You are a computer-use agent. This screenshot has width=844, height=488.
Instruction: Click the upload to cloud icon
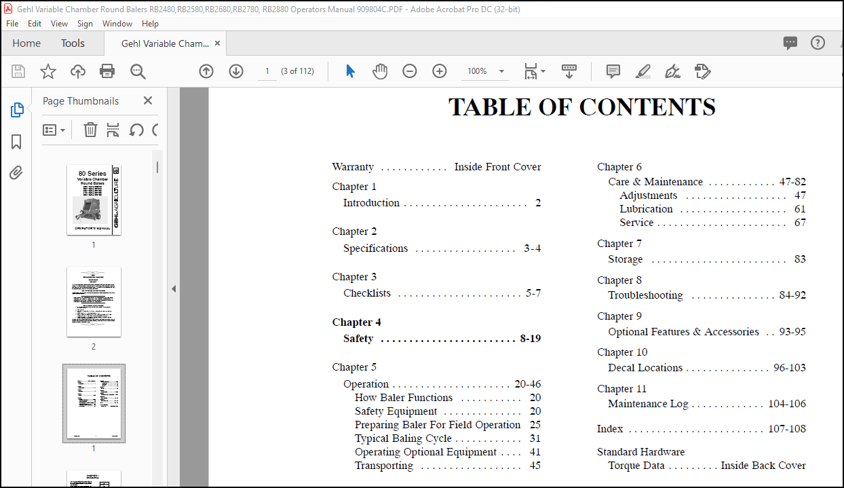point(78,71)
